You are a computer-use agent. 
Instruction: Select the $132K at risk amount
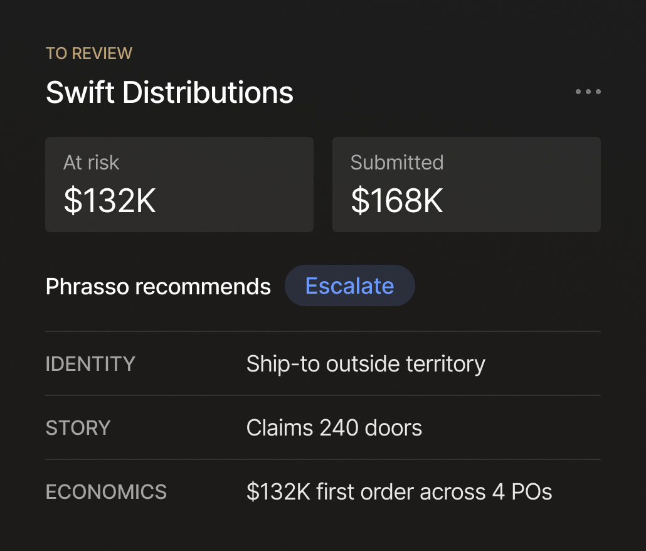pos(110,200)
